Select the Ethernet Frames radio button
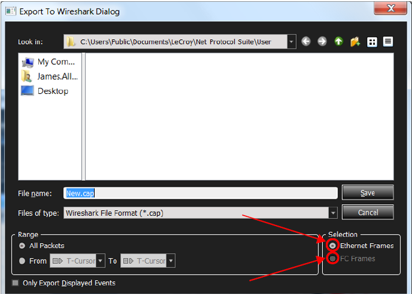Viewport: 412px width, 294px height. point(333,246)
